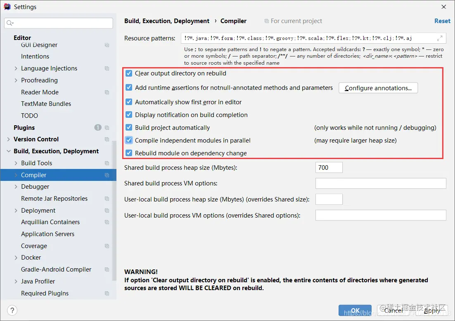Click the project-level icon on Compiler row
This screenshot has height=321, width=455.
tap(107, 175)
